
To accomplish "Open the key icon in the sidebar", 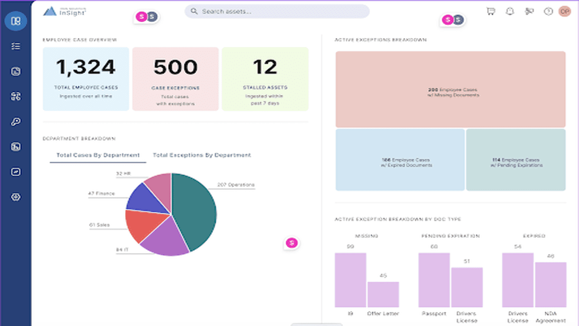I will point(16,122).
